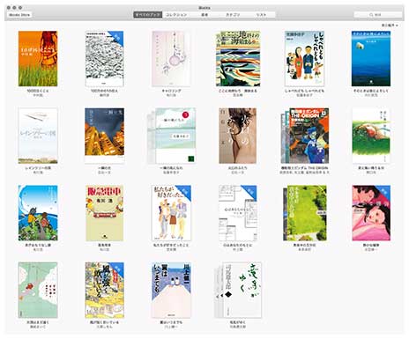Open the white floor-plan sketch cover
This screenshot has width=409, height=339.
click(x=238, y=213)
